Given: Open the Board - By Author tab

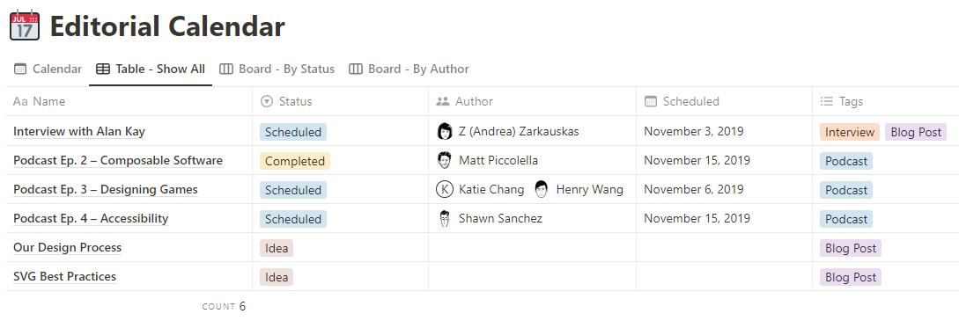Looking at the screenshot, I should [x=409, y=69].
